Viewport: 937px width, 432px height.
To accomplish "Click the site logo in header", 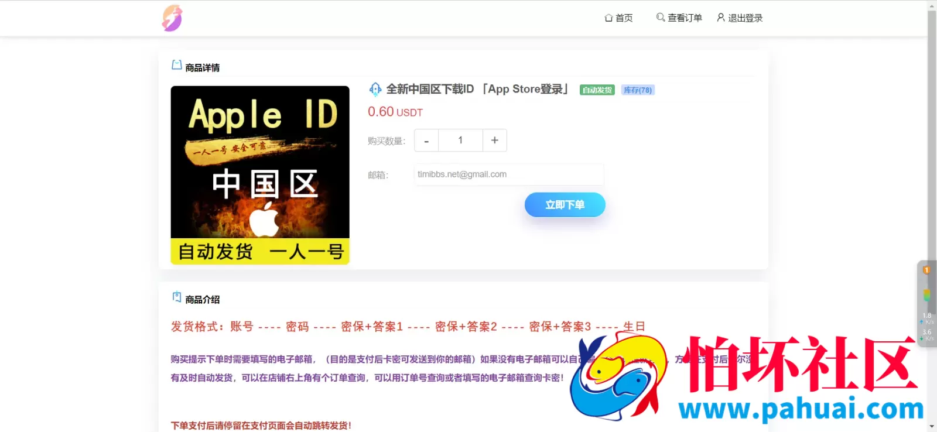I will coord(172,18).
